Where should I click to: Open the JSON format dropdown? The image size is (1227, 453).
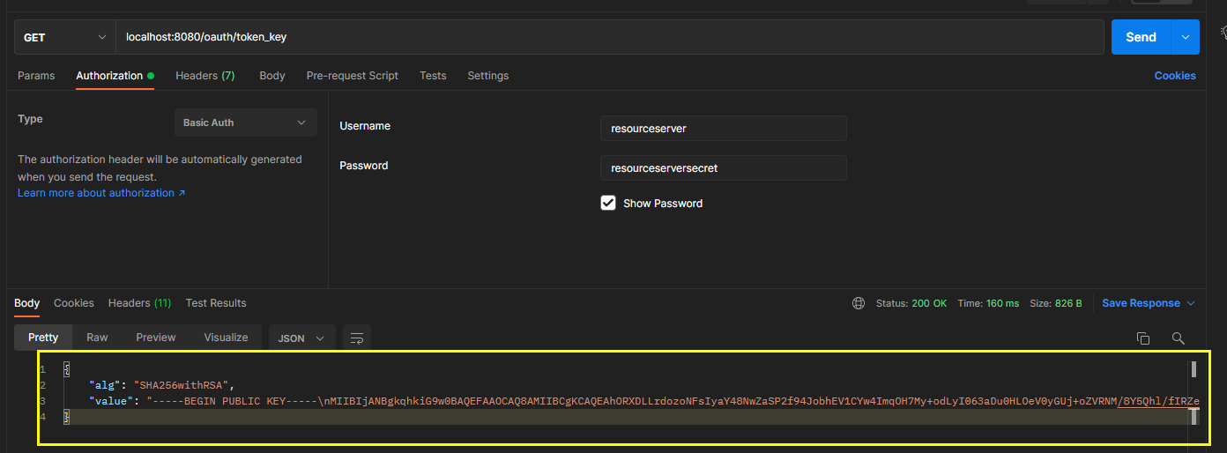coord(301,338)
